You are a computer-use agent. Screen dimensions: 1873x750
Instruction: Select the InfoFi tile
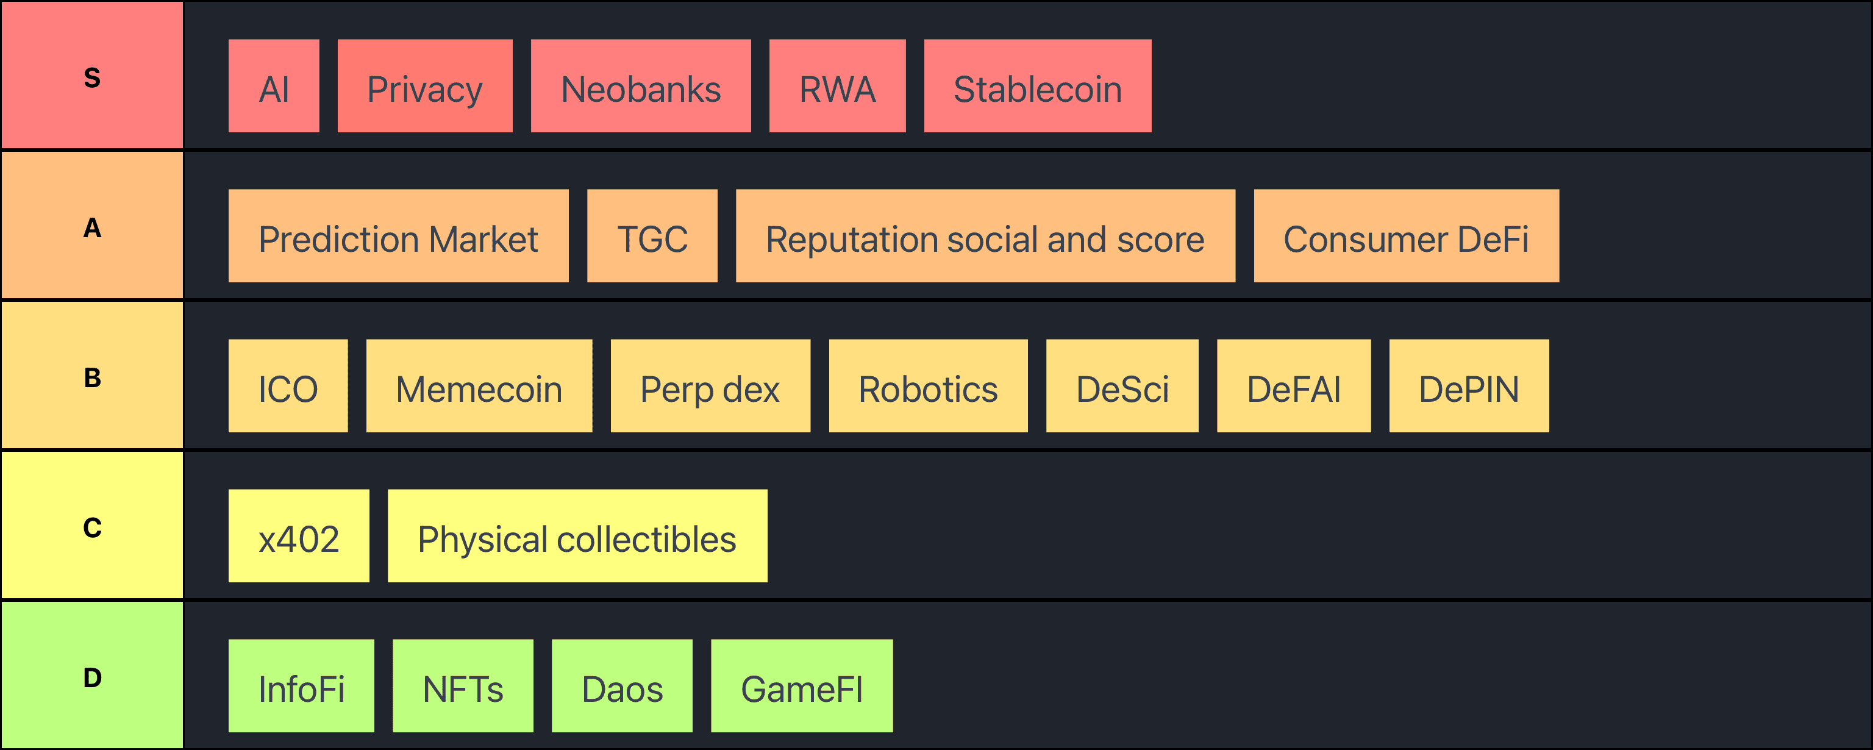click(301, 685)
